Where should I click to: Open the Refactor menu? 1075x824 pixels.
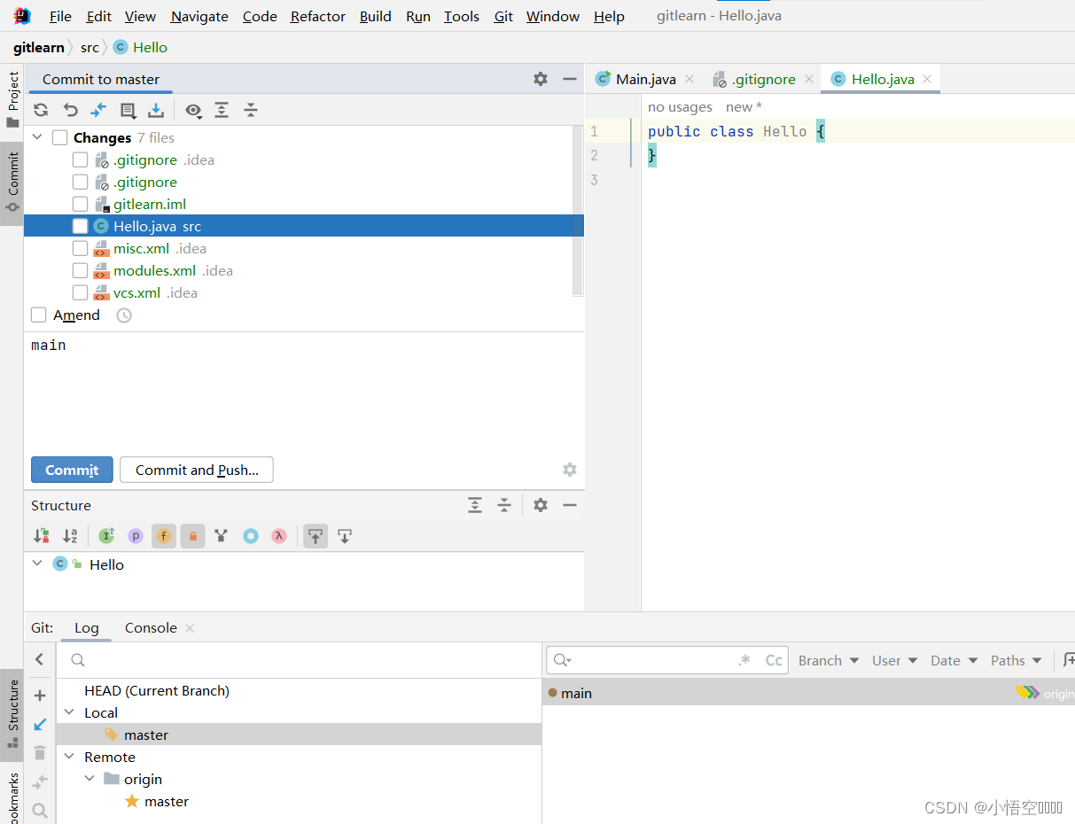coord(318,16)
